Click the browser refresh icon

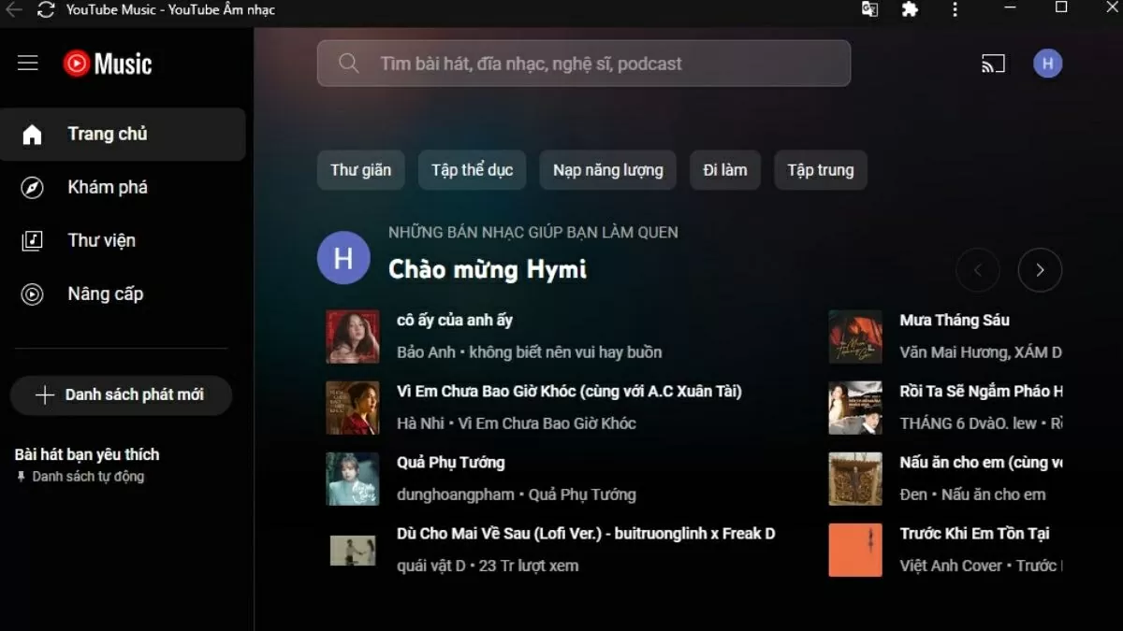point(46,10)
